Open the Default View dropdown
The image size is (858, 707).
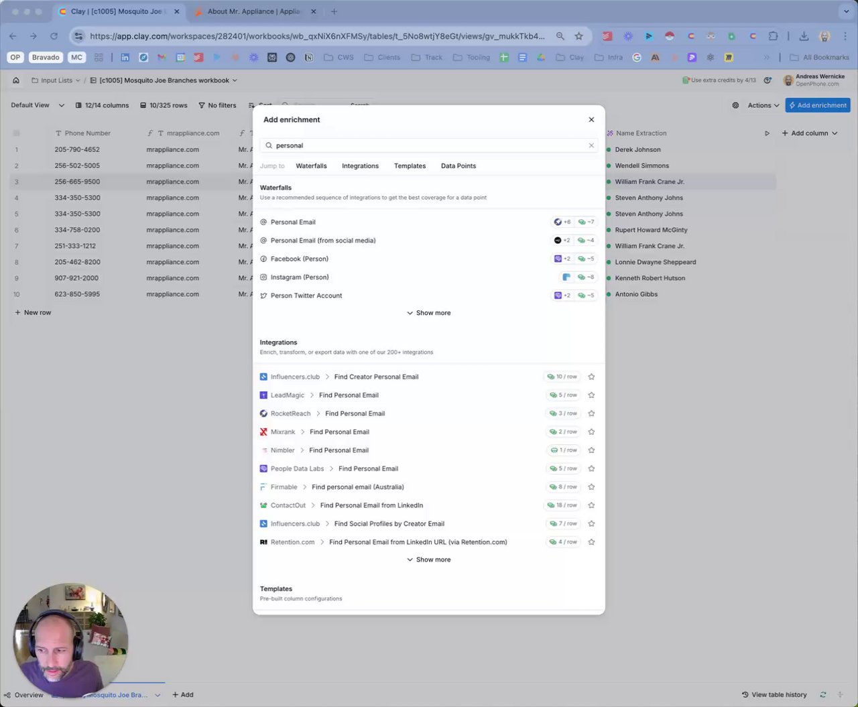(x=38, y=105)
